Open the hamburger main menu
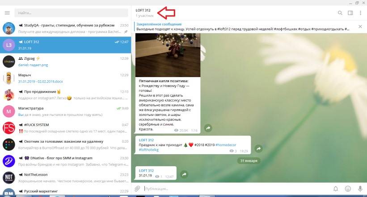The image size is (367, 197). click(7, 13)
